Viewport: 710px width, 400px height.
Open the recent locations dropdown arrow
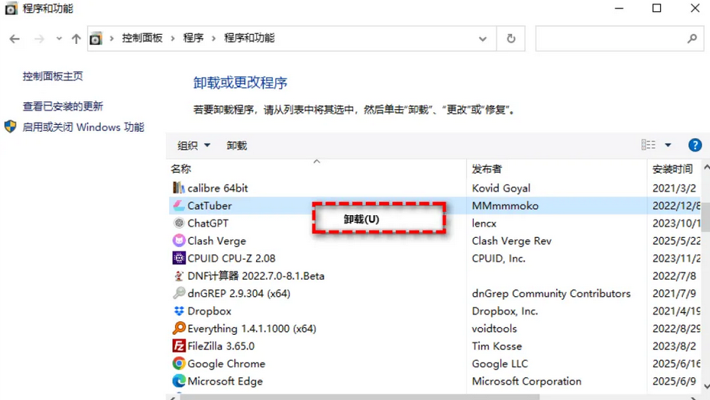(59, 39)
